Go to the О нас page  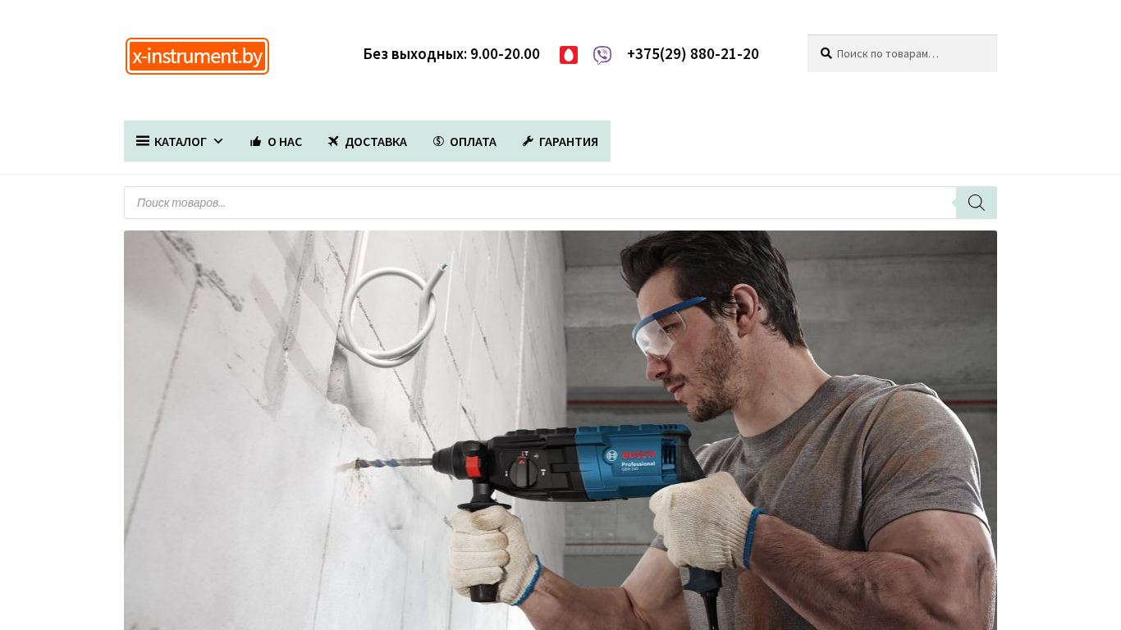click(276, 141)
